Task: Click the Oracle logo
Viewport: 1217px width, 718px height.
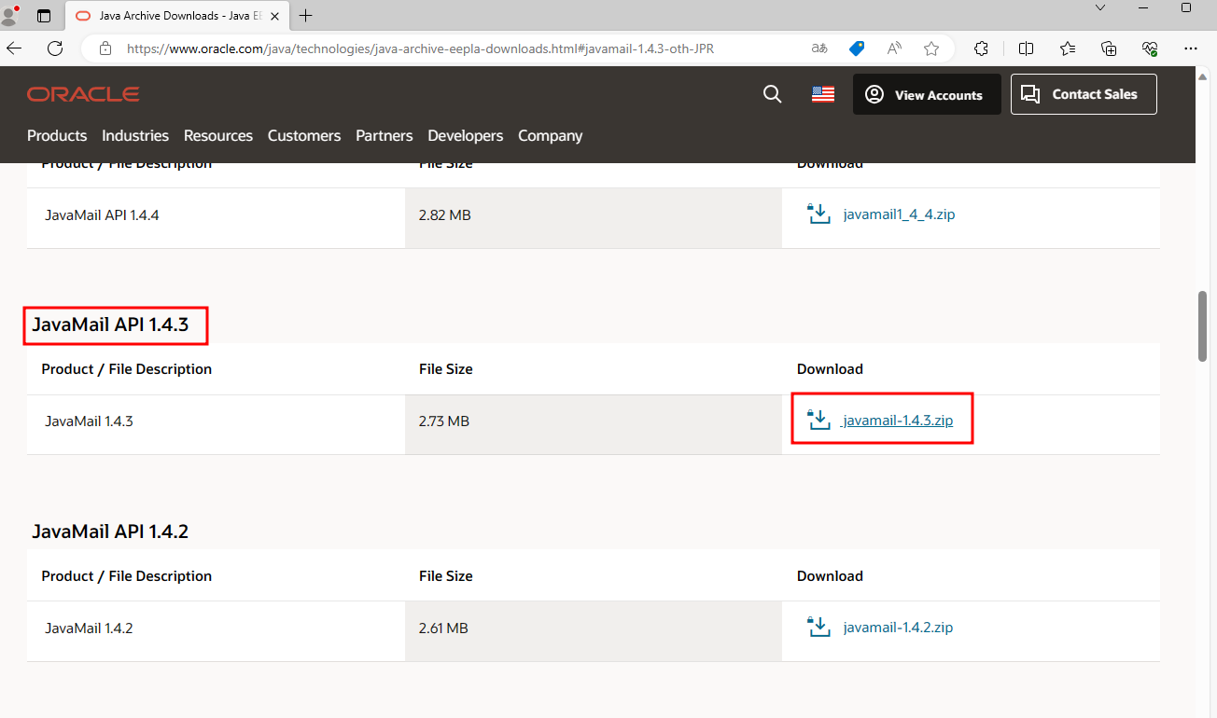Action: pyautogui.click(x=83, y=94)
